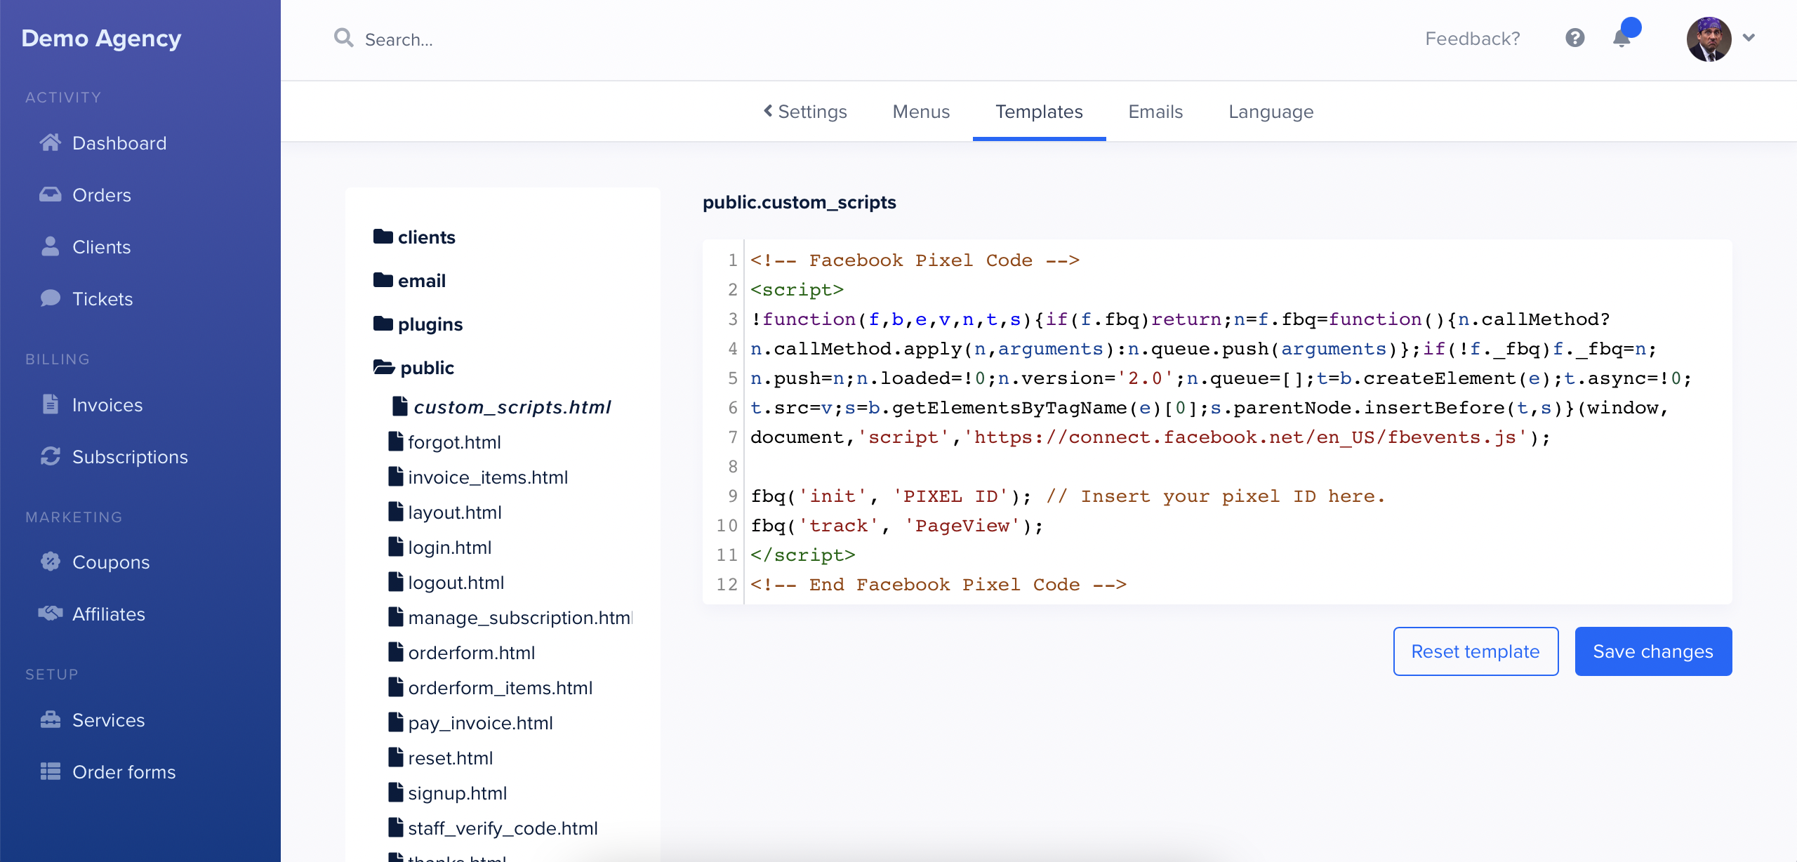Image resolution: width=1797 pixels, height=862 pixels.
Task: Click the orderform.html file icon
Action: pyautogui.click(x=396, y=652)
